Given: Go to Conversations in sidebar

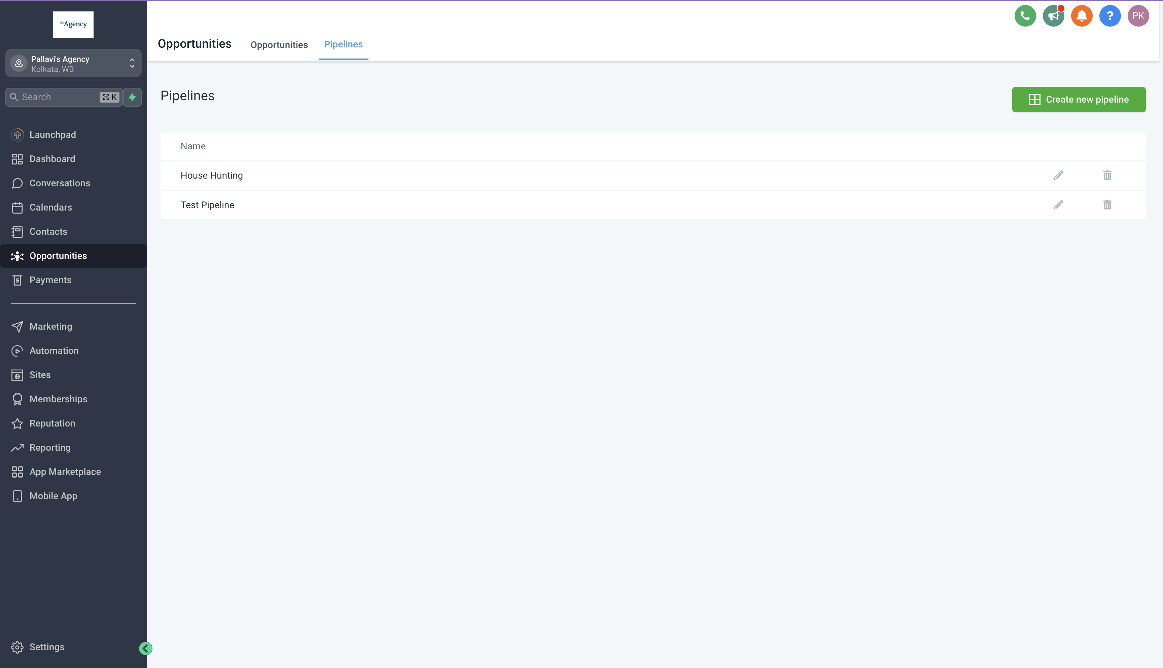Looking at the screenshot, I should (x=60, y=183).
